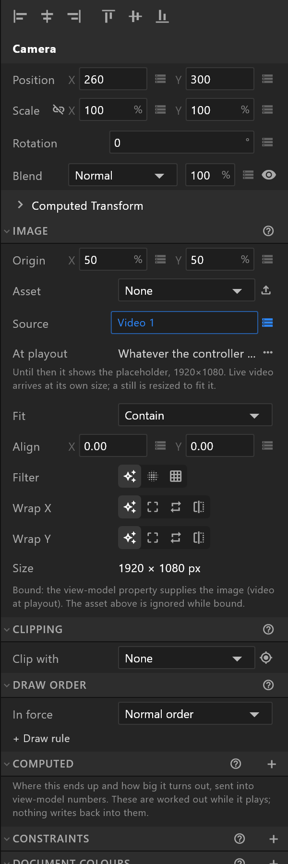Expand Computed Transform section
Screen dimensions: 288x864
[x=20, y=205]
